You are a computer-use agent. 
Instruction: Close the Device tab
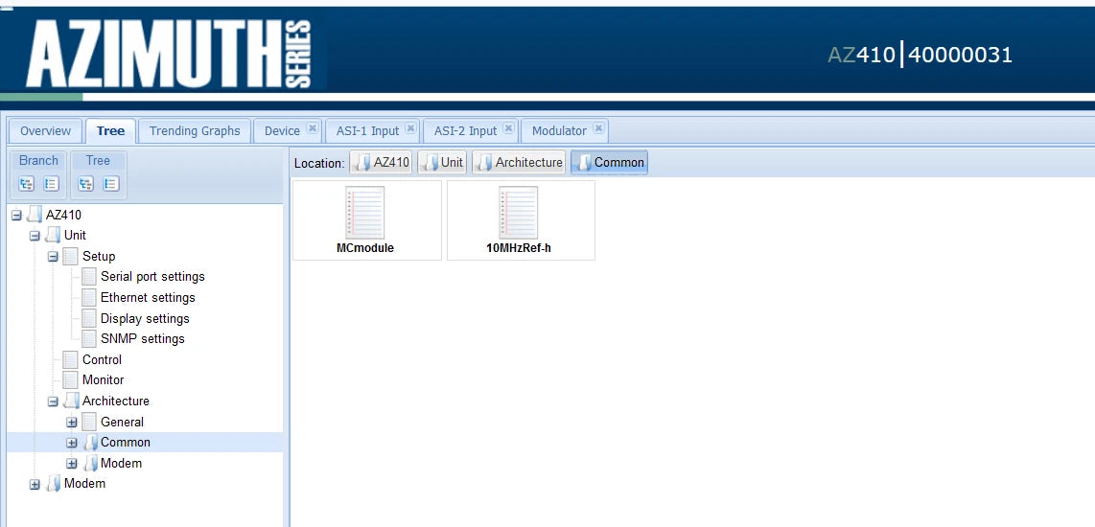tap(313, 129)
